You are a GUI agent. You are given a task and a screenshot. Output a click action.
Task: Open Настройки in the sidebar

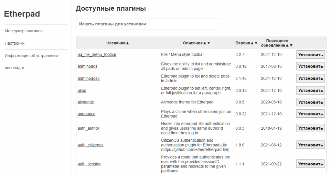click(x=15, y=43)
